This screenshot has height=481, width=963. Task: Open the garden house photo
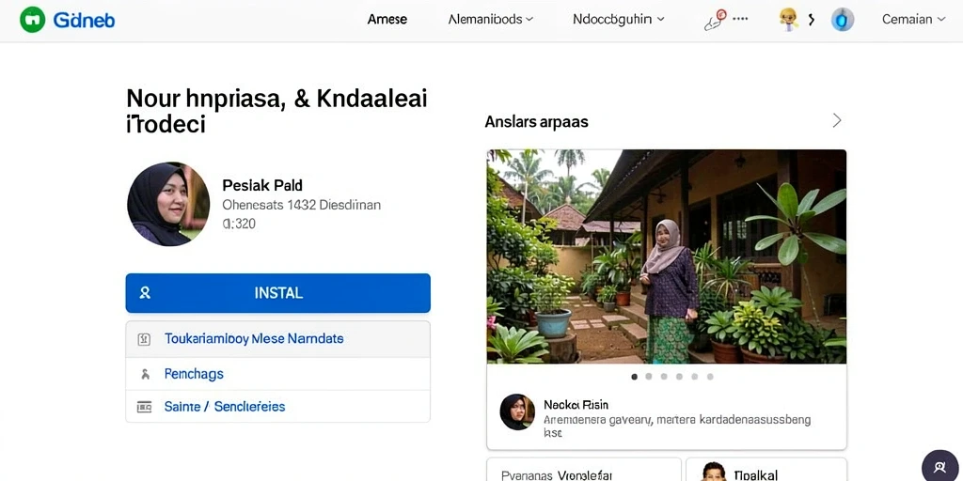tap(667, 256)
